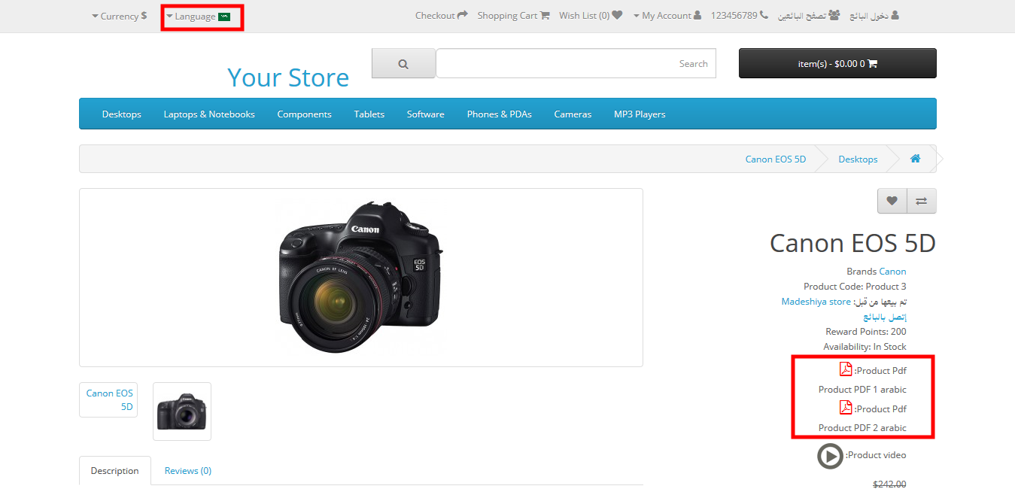1015x492 pixels.
Task: Switch to the Description tab
Action: pyautogui.click(x=114, y=471)
